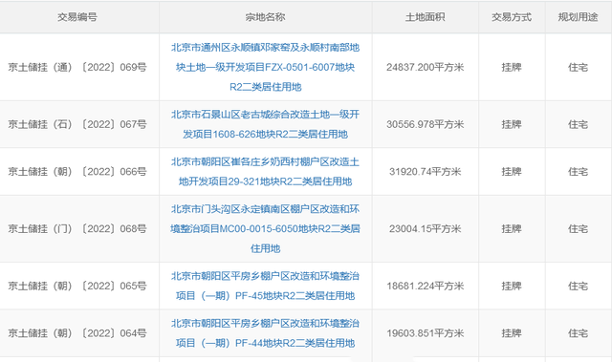Click the 宗地名称 column header

(266, 17)
